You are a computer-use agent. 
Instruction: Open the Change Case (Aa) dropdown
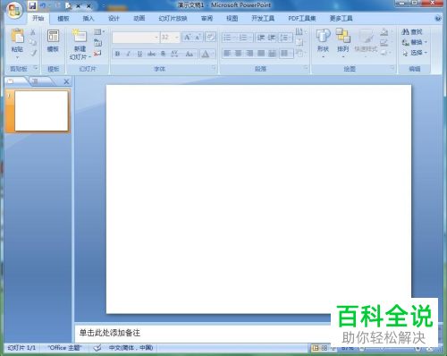(190, 54)
